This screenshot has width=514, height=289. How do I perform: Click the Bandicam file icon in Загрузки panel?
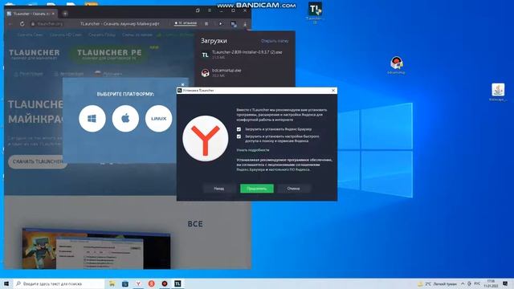(x=206, y=73)
